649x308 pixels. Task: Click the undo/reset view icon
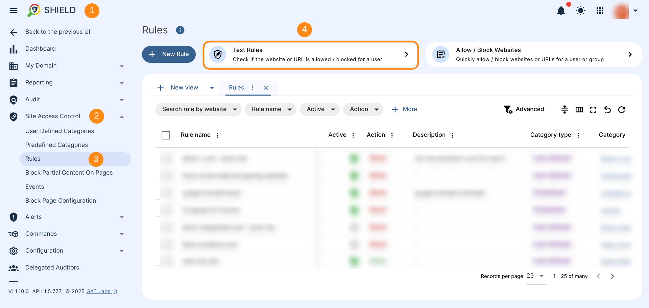coord(607,110)
